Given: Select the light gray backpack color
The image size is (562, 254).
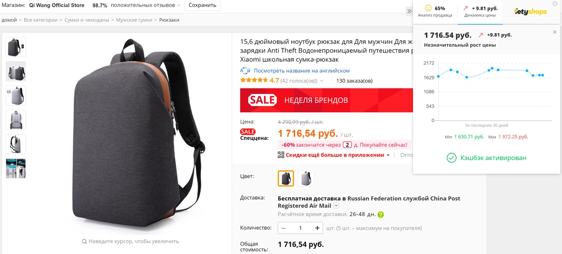Looking at the screenshot, I should pos(306,178).
